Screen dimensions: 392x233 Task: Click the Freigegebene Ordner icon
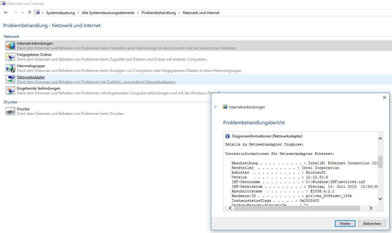(10, 57)
